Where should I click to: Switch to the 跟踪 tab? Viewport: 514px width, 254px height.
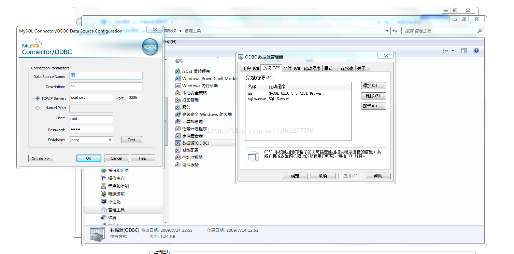tap(331, 68)
